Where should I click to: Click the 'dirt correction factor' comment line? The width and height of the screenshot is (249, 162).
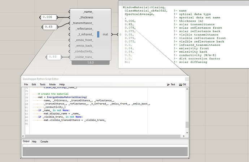197,59
